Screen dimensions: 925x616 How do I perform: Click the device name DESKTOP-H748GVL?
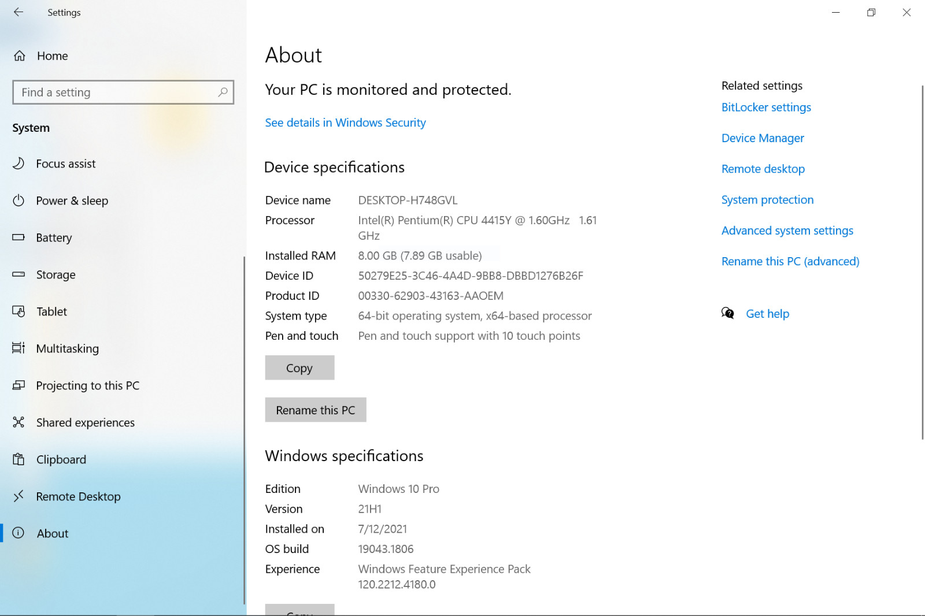click(408, 201)
